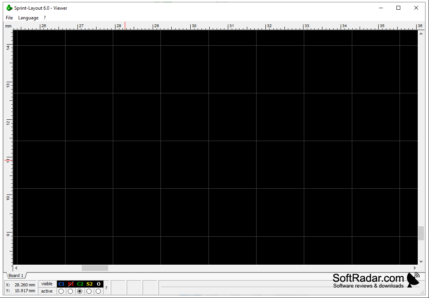429x298 pixels.
Task: Set C1 as the active layer
Action: click(x=61, y=291)
